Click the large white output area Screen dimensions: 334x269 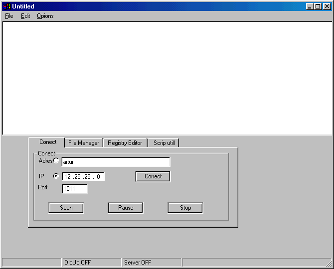pyautogui.click(x=167, y=78)
